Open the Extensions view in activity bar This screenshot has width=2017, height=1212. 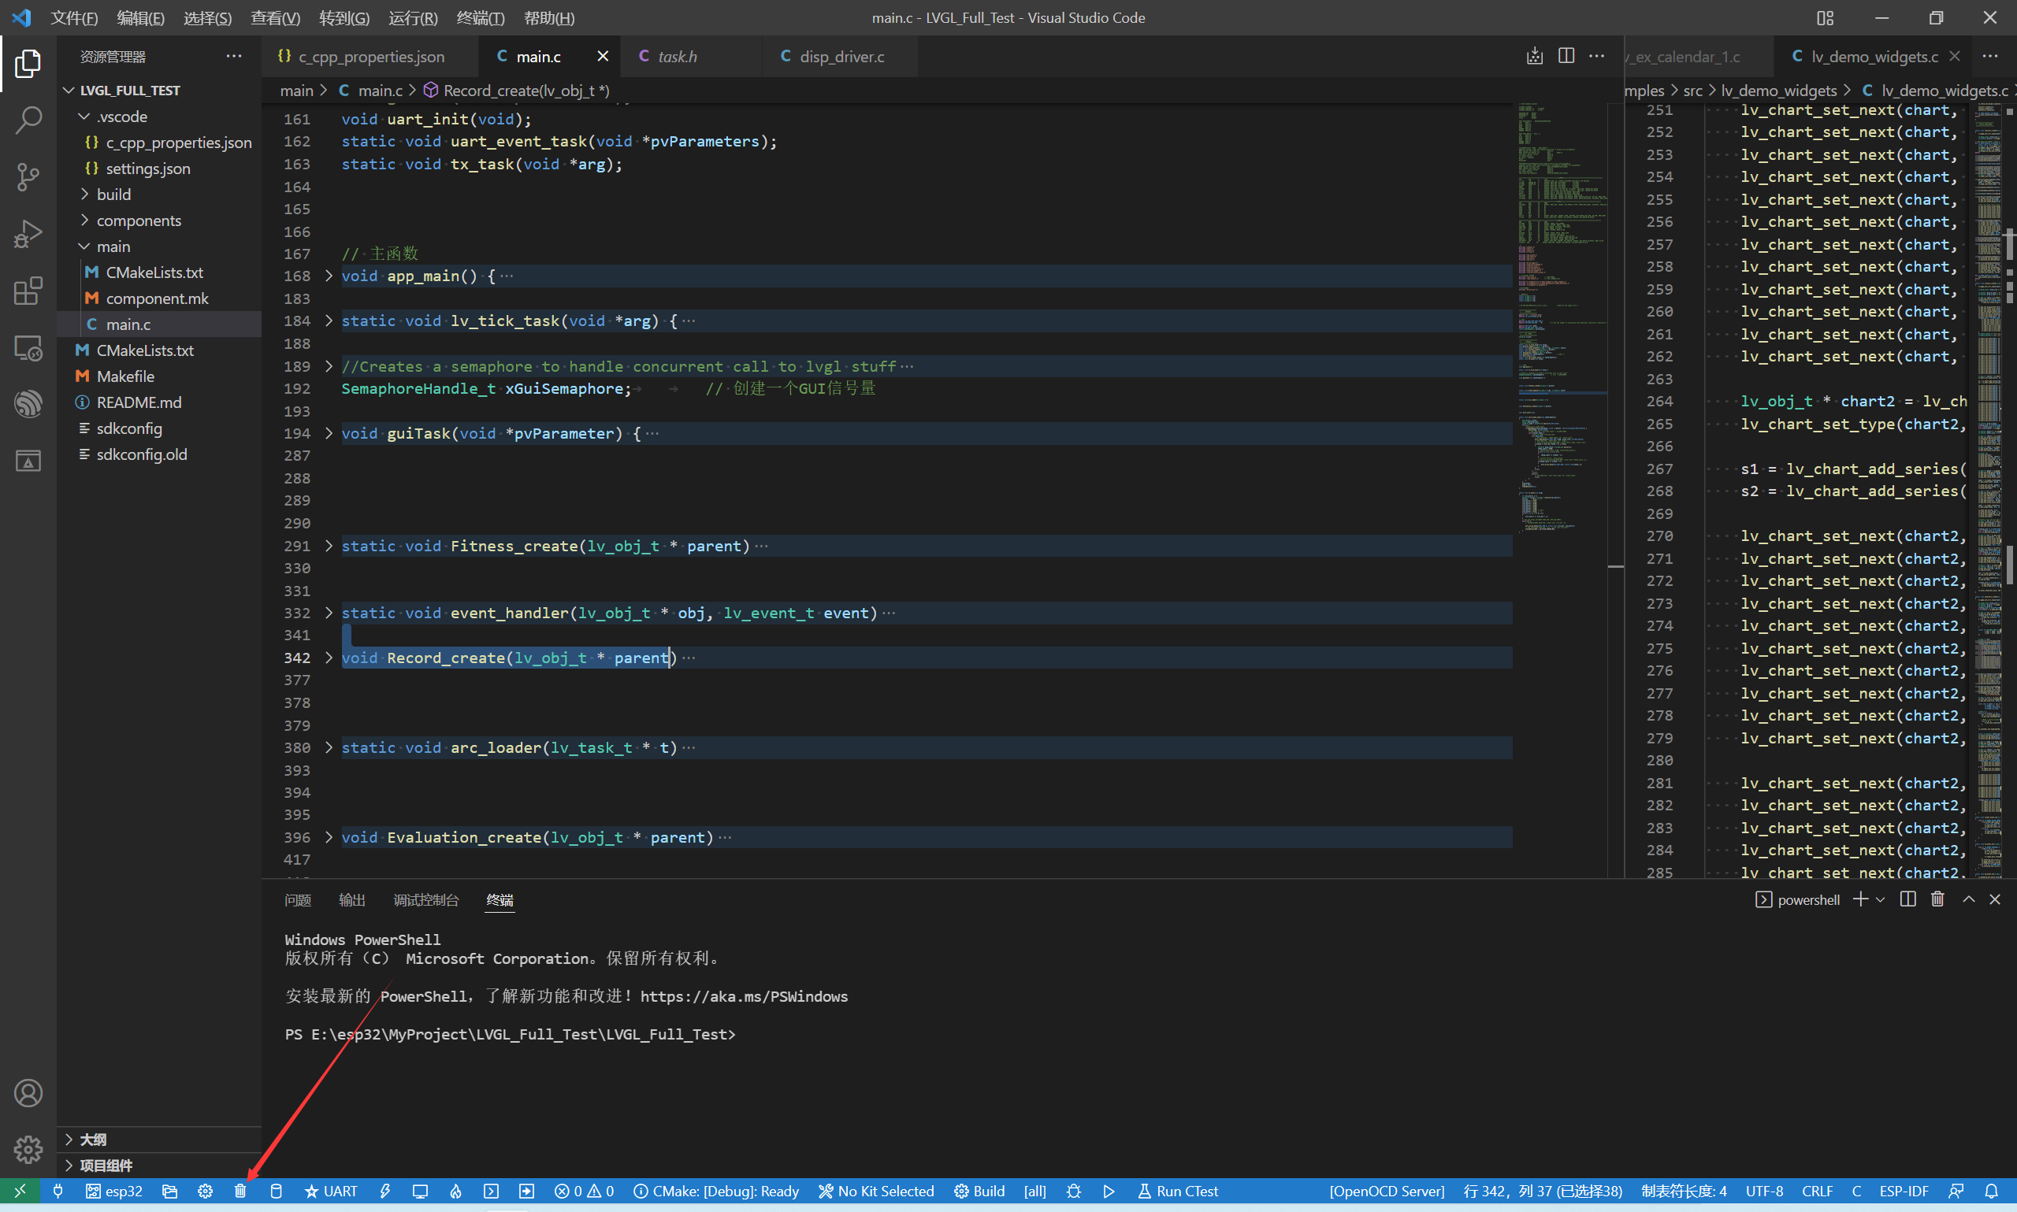click(x=28, y=291)
